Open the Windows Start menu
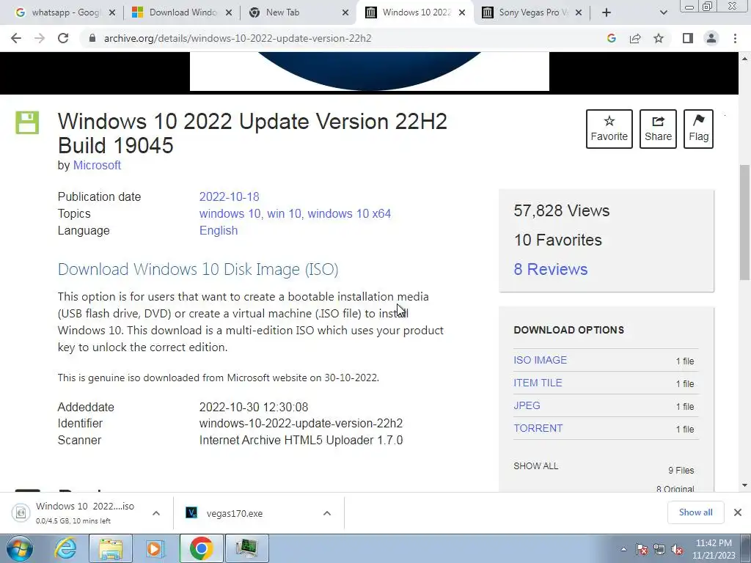 19,548
